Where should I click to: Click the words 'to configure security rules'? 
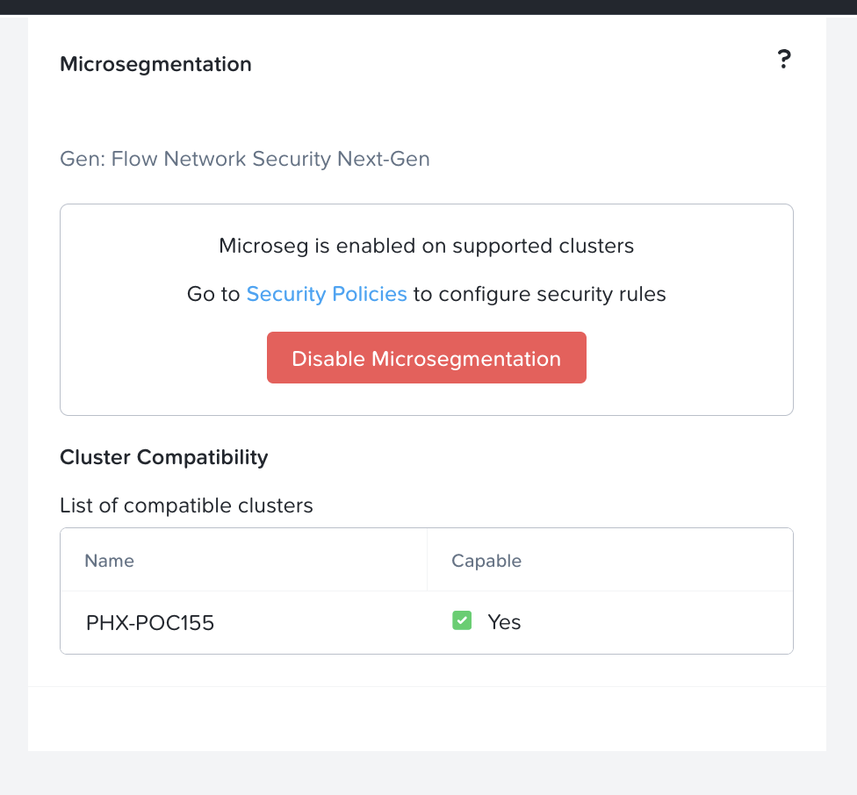pyautogui.click(x=539, y=294)
